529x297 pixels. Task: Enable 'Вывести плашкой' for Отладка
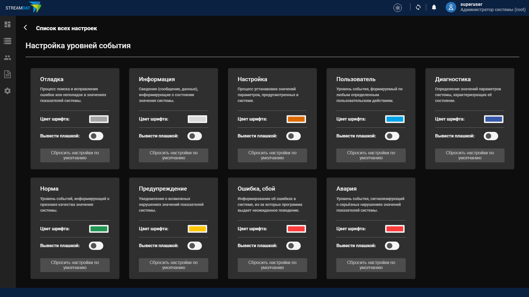(96, 136)
